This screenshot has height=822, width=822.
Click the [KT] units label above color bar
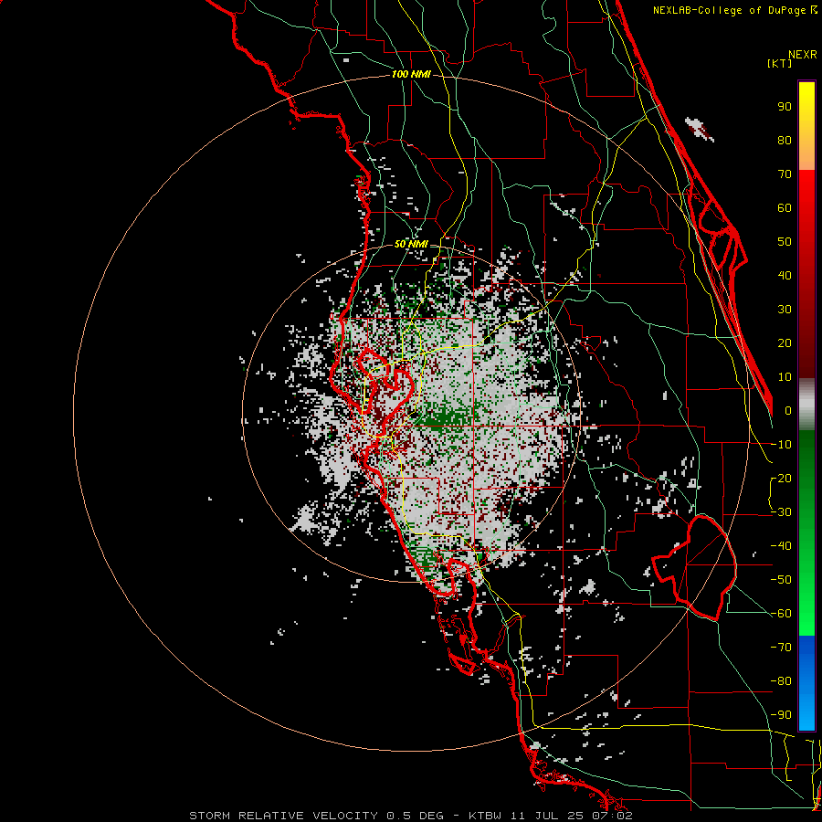pos(780,63)
